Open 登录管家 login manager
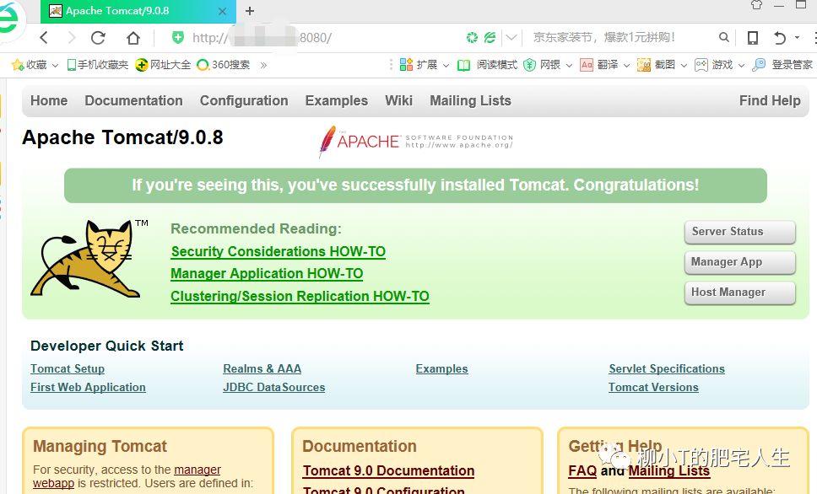Image resolution: width=817 pixels, height=494 pixels. [782, 65]
